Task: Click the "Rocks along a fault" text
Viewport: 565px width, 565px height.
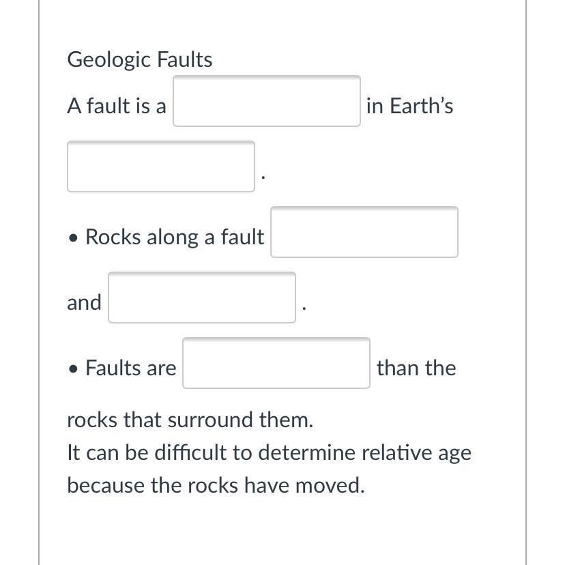Action: coord(174,237)
